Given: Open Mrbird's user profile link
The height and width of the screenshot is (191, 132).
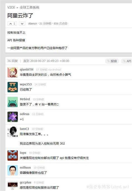Looking at the screenshot, I should point(25,99).
